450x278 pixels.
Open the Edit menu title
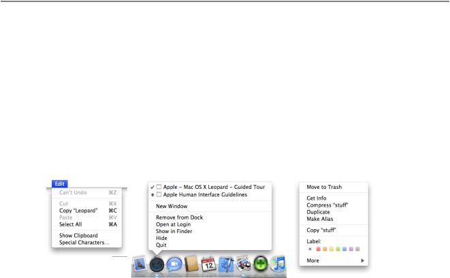point(60,184)
